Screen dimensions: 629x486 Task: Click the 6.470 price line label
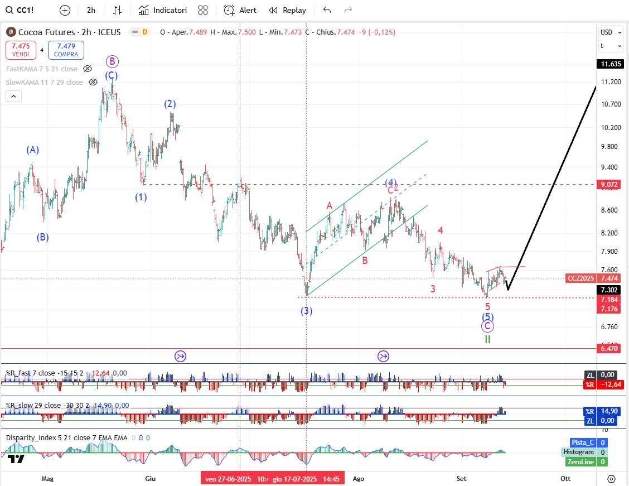coord(609,348)
